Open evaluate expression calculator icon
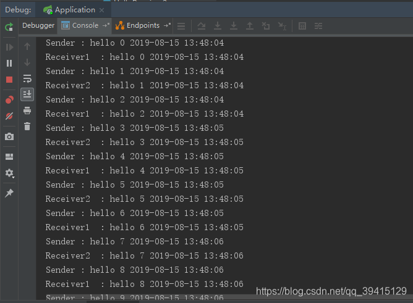Image resolution: width=413 pixels, height=303 pixels. pyautogui.click(x=302, y=26)
